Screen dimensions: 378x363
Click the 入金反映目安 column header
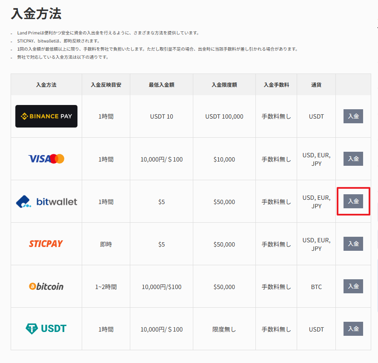pyautogui.click(x=106, y=85)
